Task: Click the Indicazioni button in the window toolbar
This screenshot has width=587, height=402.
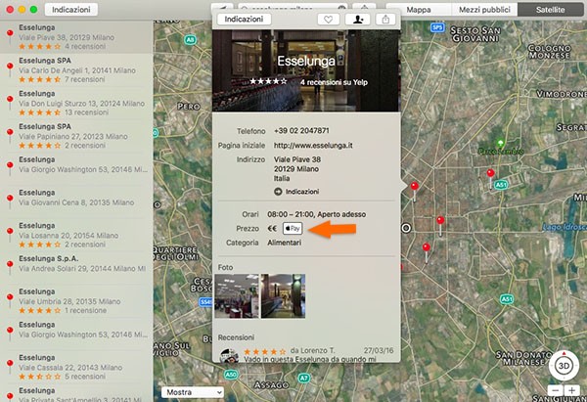Action: click(x=71, y=10)
